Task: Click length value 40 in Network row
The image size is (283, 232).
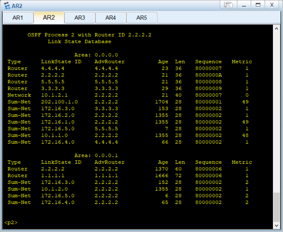Action: (x=178, y=95)
